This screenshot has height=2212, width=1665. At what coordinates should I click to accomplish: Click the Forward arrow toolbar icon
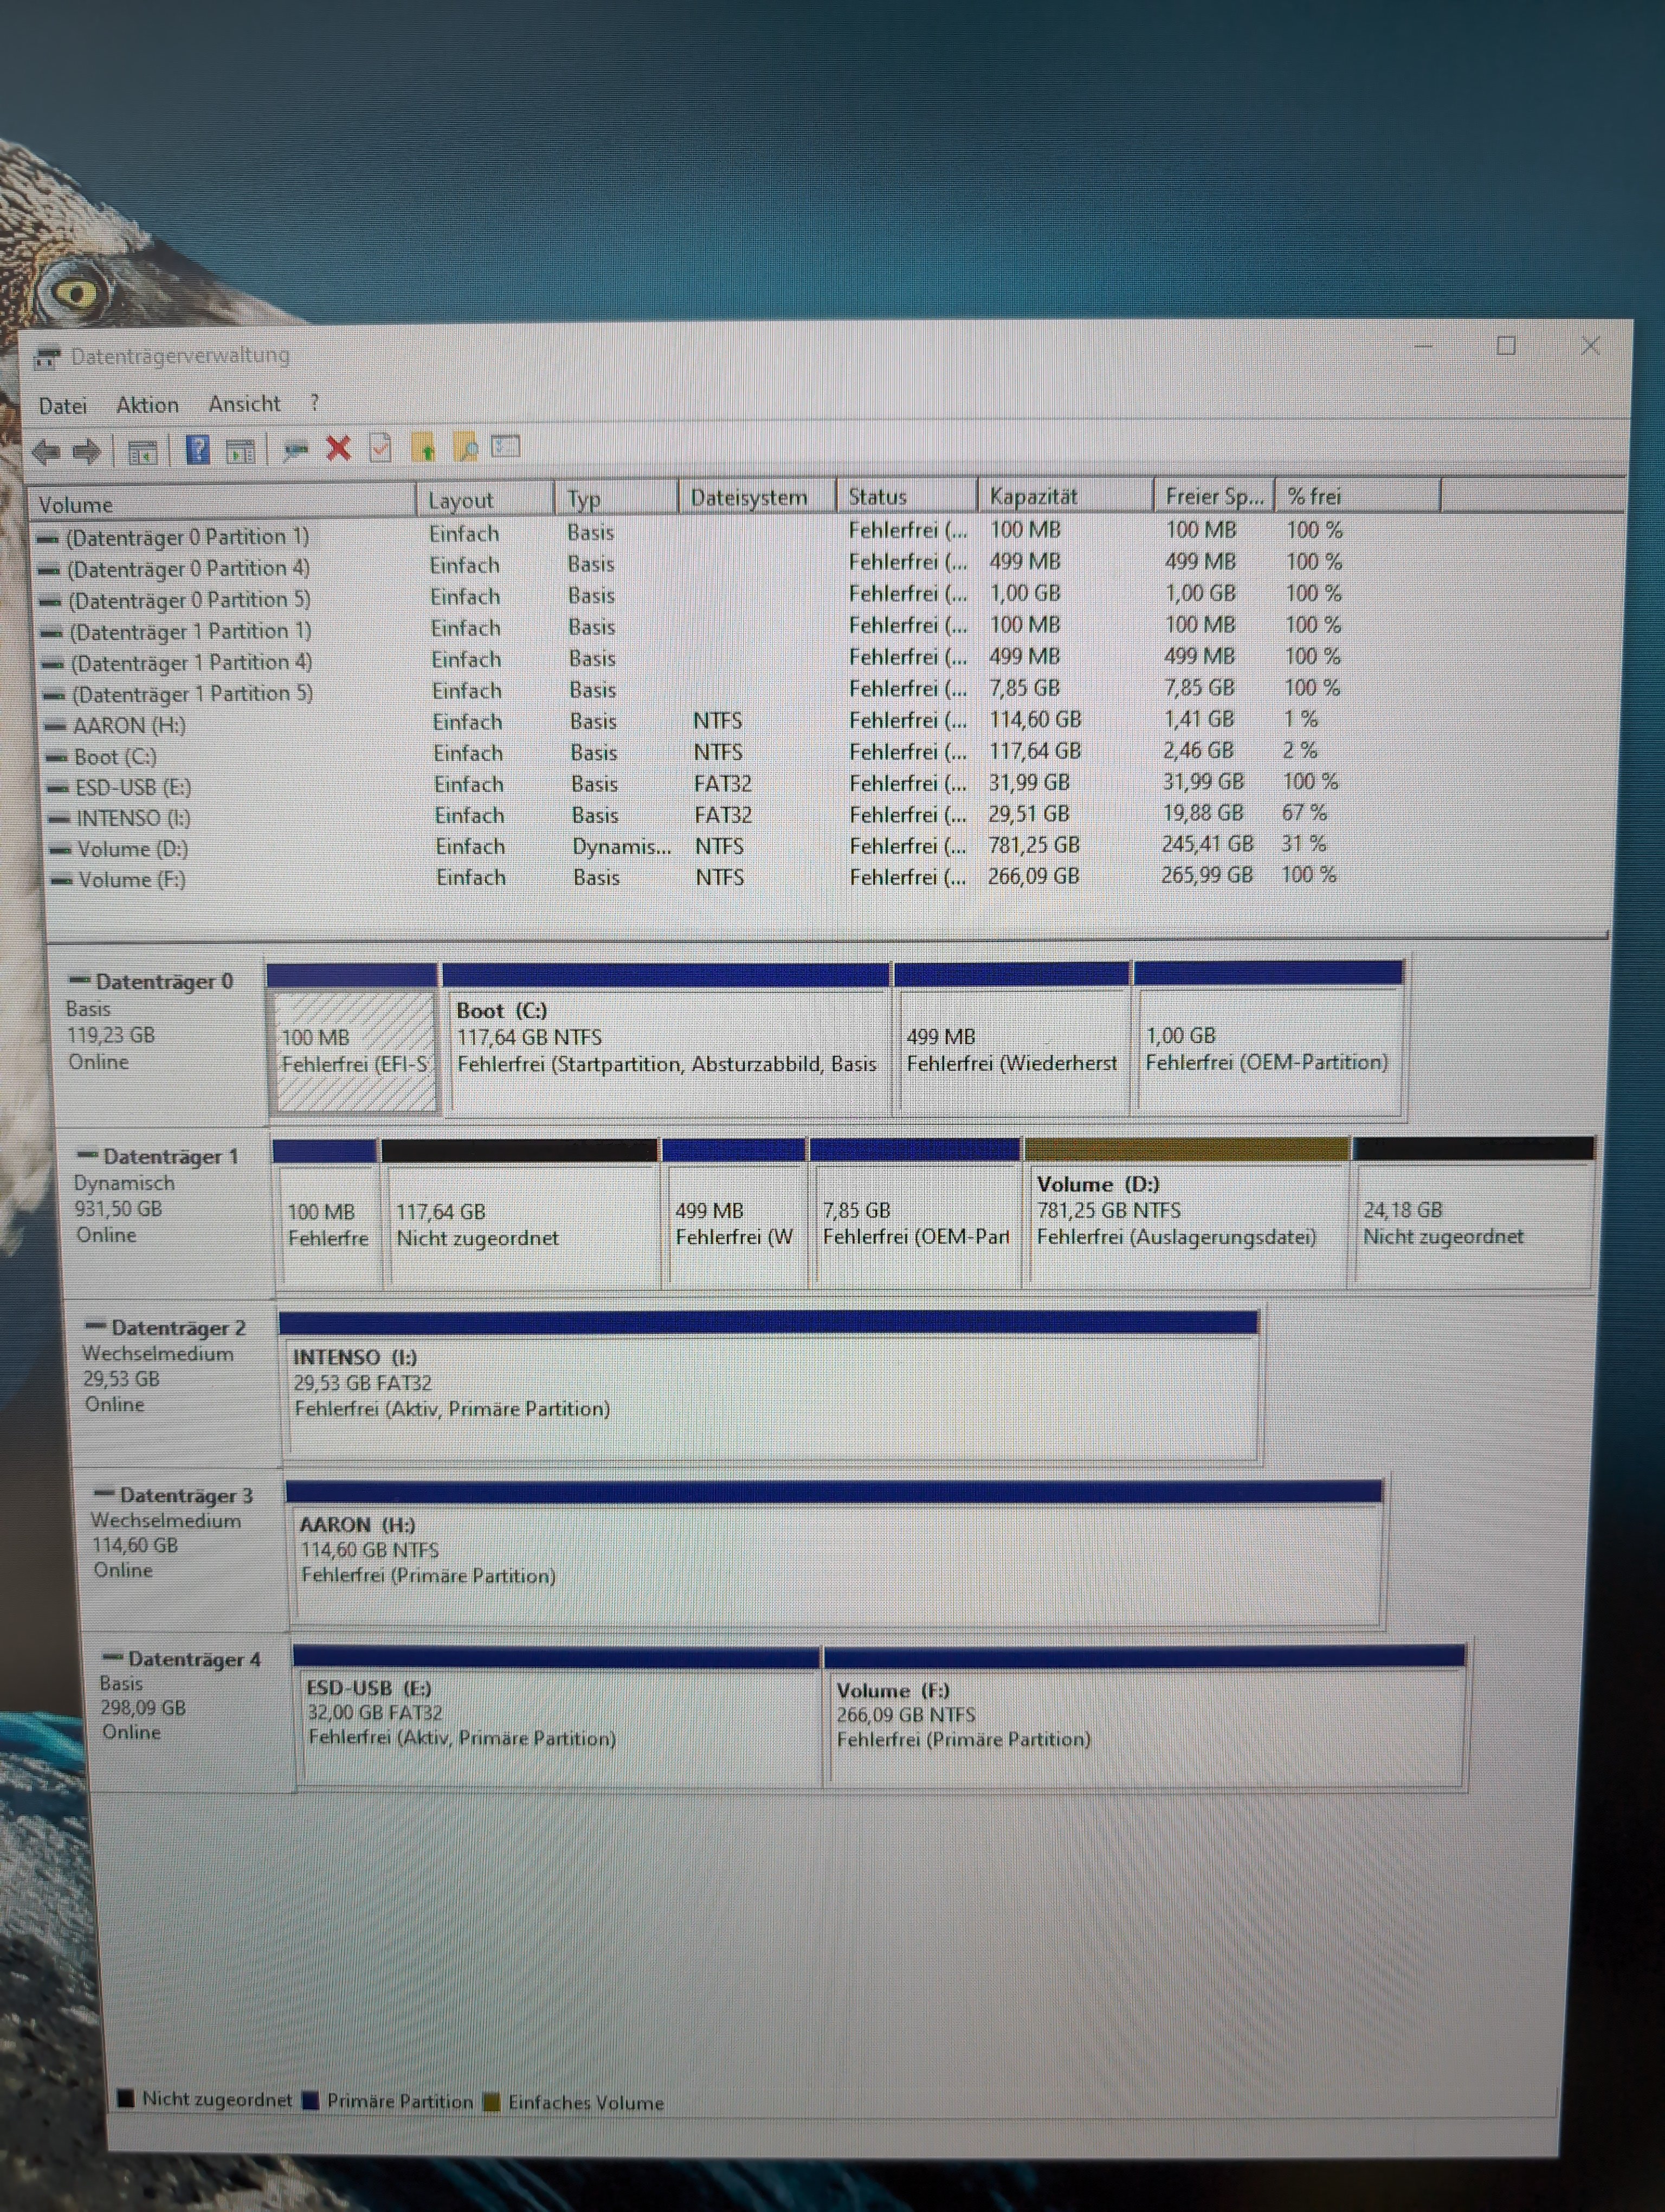pos(88,452)
